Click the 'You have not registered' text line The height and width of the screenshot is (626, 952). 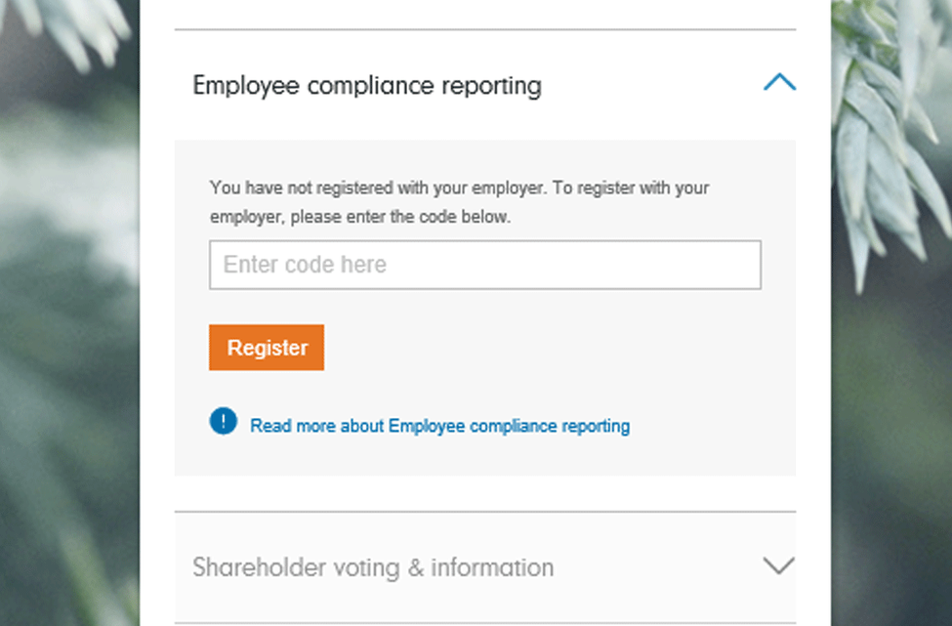tap(459, 188)
